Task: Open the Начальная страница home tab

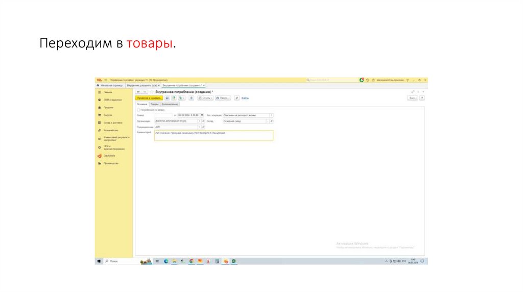Action: pyautogui.click(x=110, y=86)
